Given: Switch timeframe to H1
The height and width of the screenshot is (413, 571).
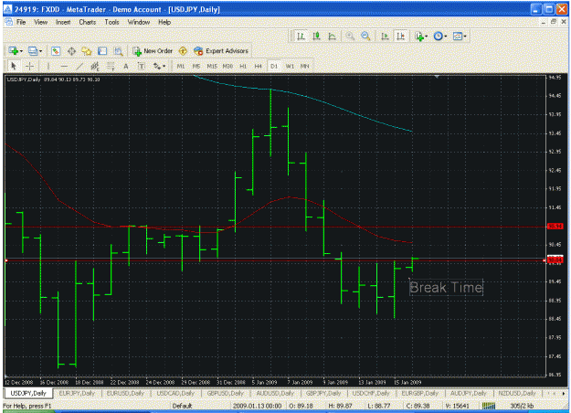Looking at the screenshot, I should click(x=243, y=66).
